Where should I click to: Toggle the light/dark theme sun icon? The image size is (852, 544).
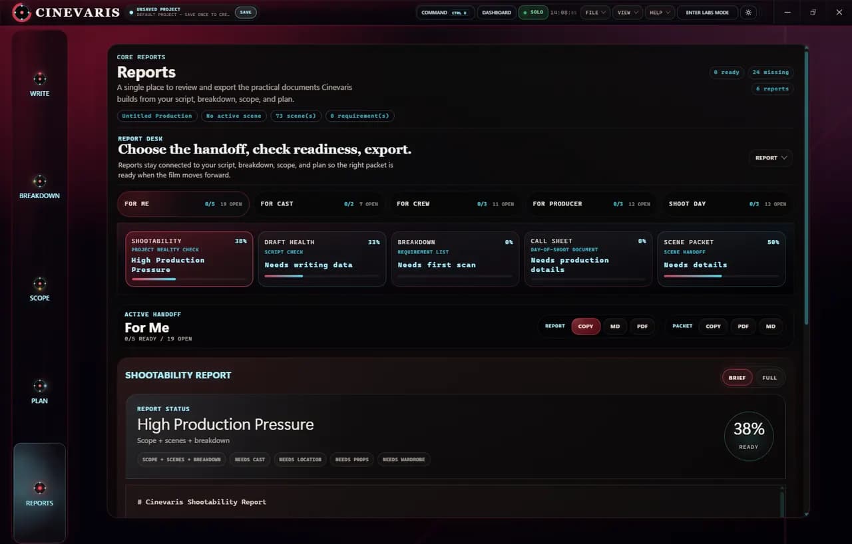pos(749,12)
